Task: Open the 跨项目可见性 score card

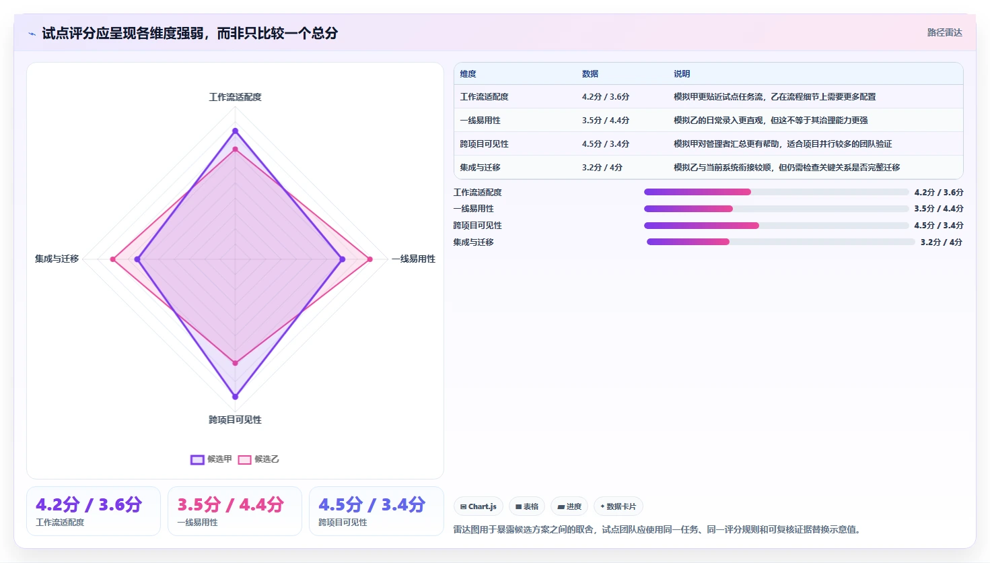Action: tap(376, 511)
